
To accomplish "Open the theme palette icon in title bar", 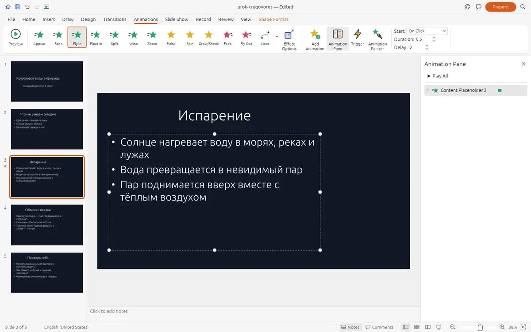I will coord(468,7).
